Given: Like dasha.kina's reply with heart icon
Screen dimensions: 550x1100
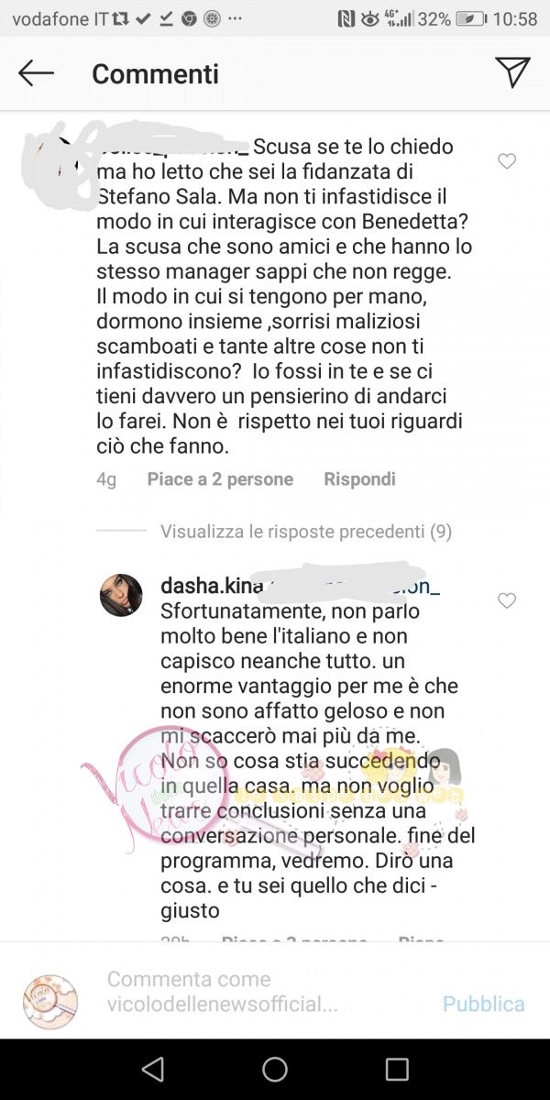Looking at the screenshot, I should pos(506,600).
